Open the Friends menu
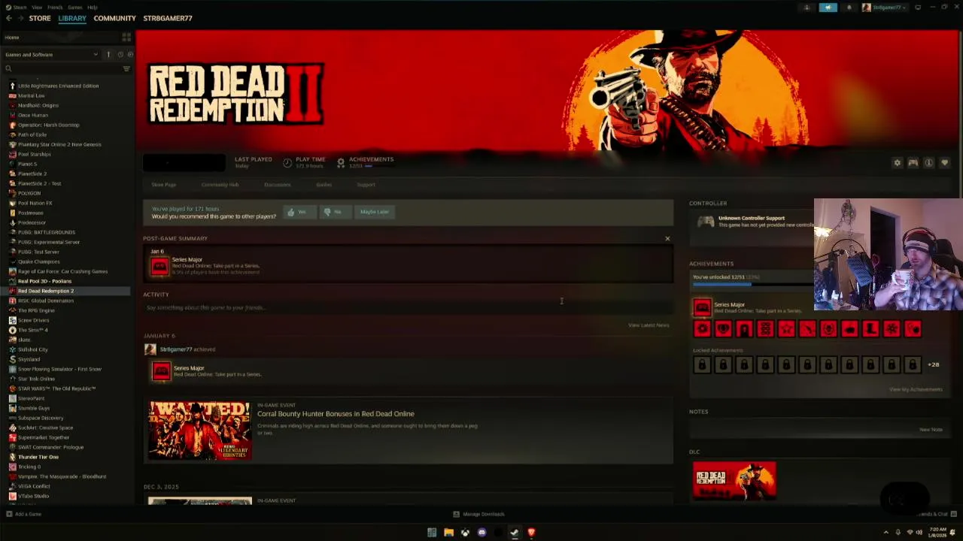This screenshot has height=541, width=963. [55, 8]
